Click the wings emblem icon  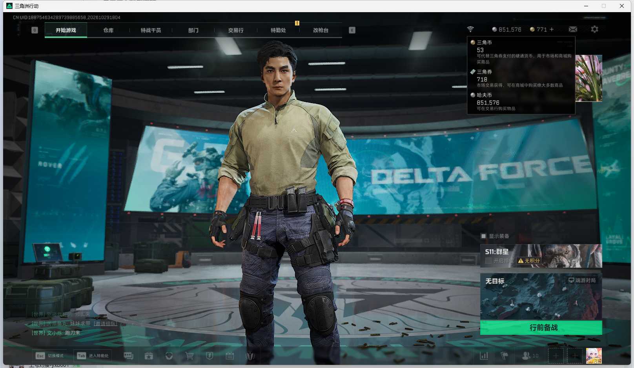point(250,356)
